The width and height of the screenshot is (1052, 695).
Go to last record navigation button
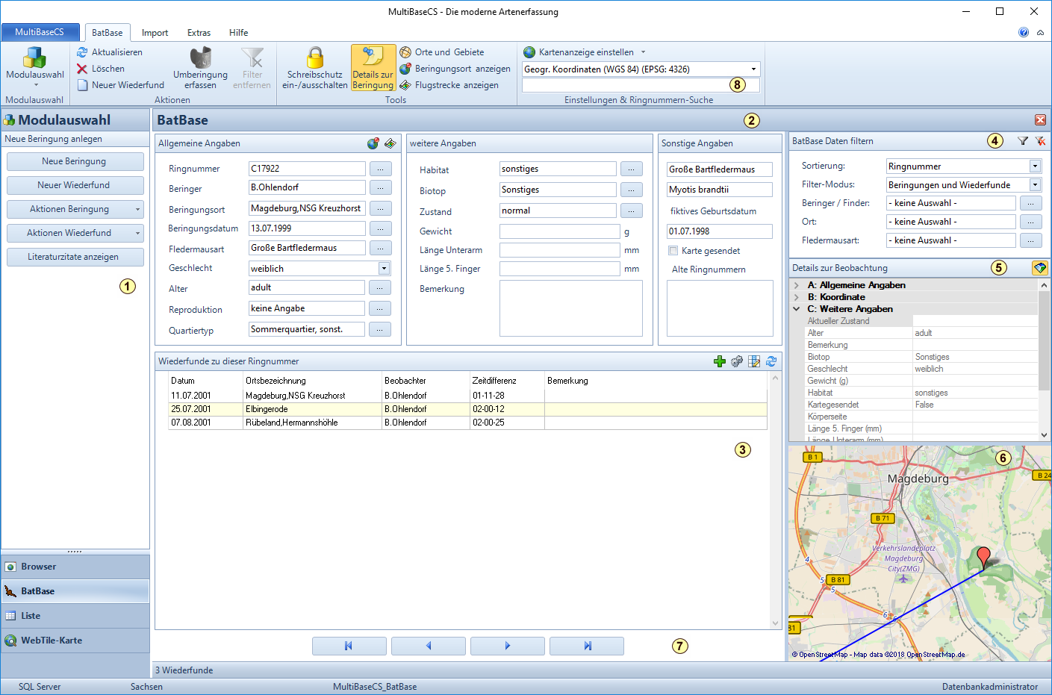click(x=587, y=646)
